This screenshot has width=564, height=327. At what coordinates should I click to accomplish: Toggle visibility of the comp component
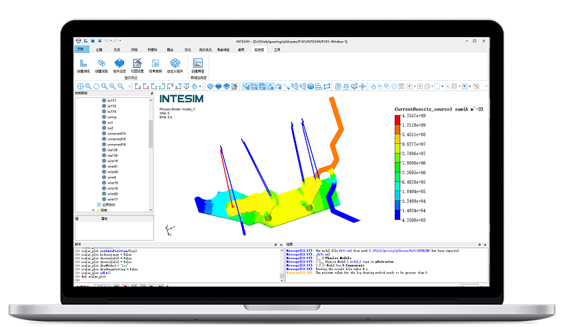point(104,117)
